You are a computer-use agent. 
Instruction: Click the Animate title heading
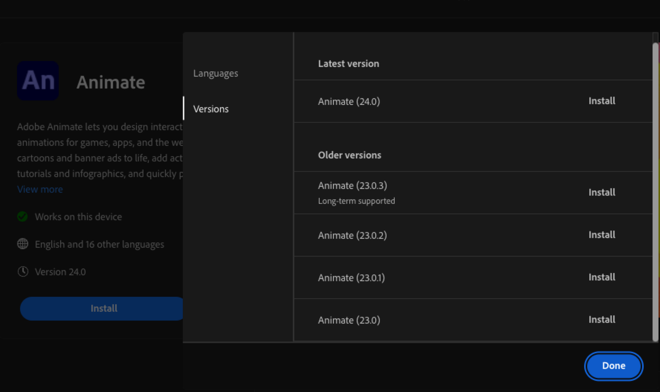click(x=111, y=82)
